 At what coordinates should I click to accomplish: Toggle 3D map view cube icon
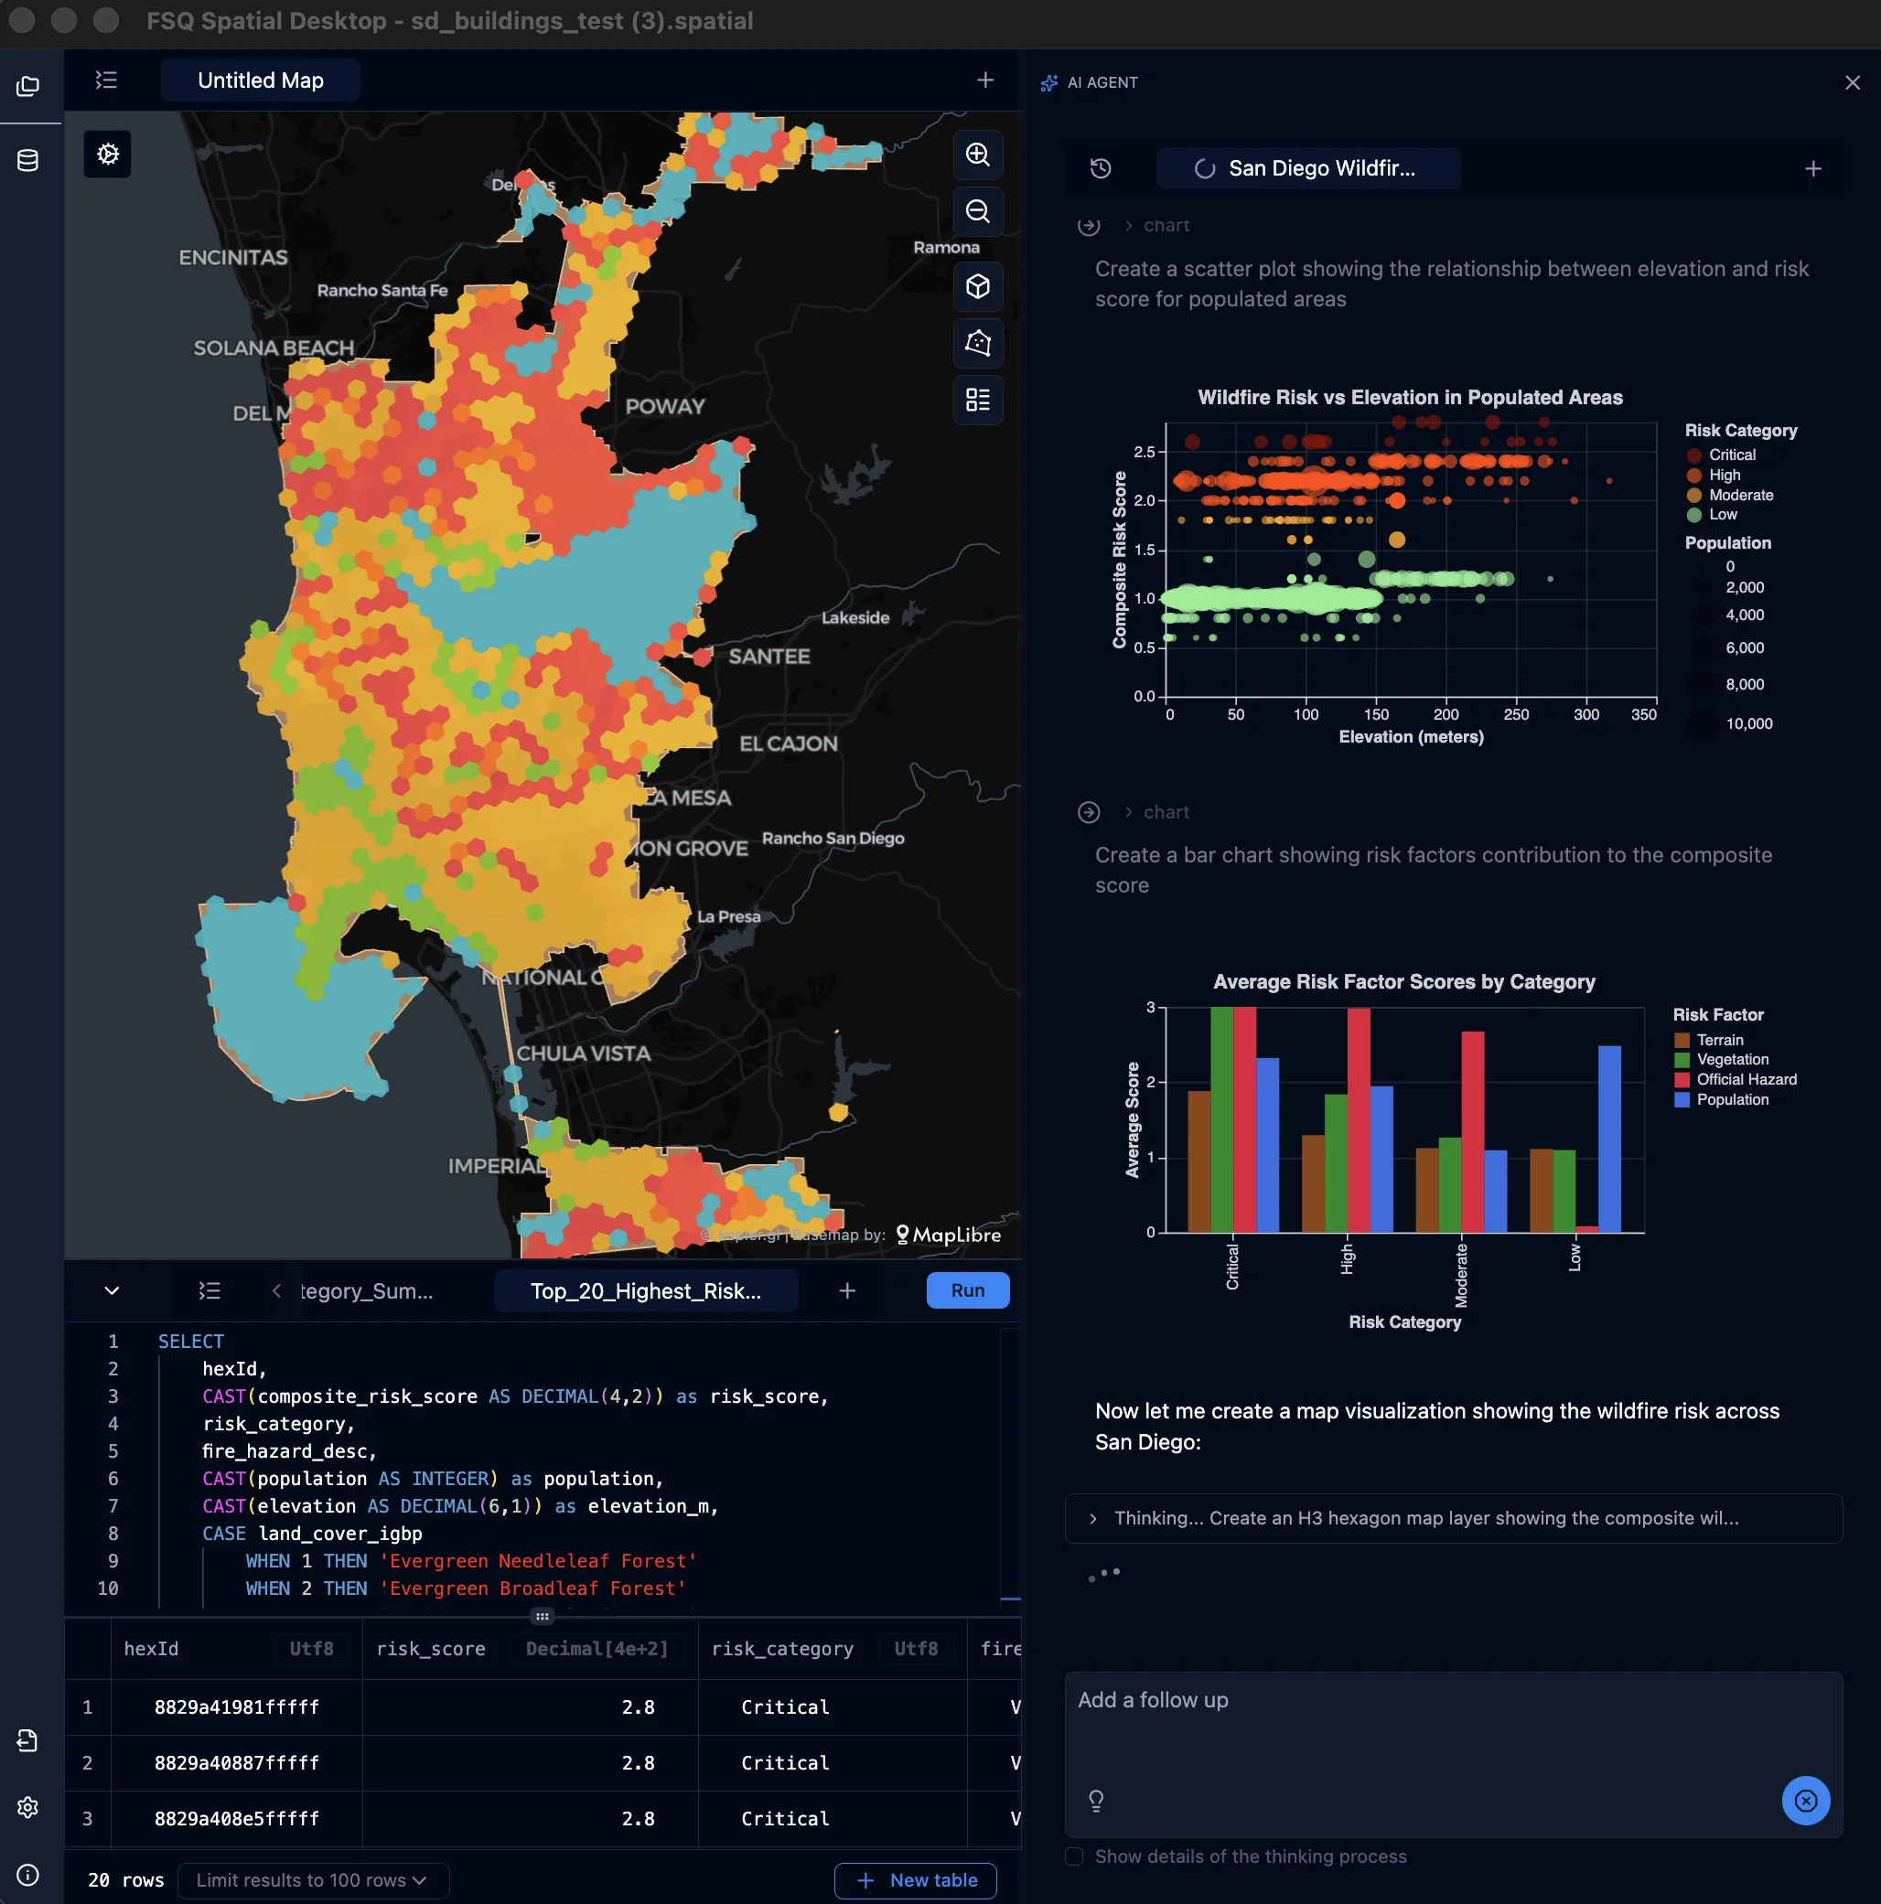977,287
